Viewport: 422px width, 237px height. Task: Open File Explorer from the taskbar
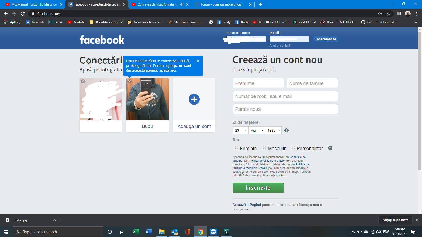(x=161, y=232)
